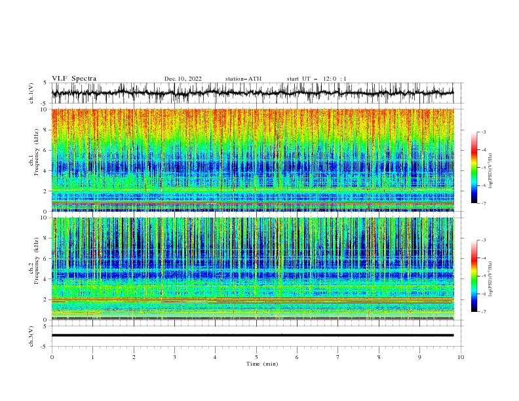Screen dimensions: 519x401
Task: Click the "ch.1(V)" axis label
Action: (x=31, y=93)
